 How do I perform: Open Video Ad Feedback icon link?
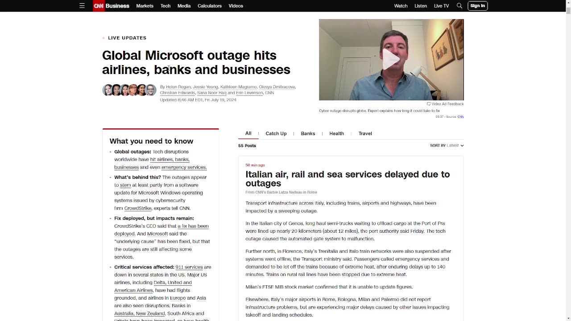pyautogui.click(x=445, y=104)
